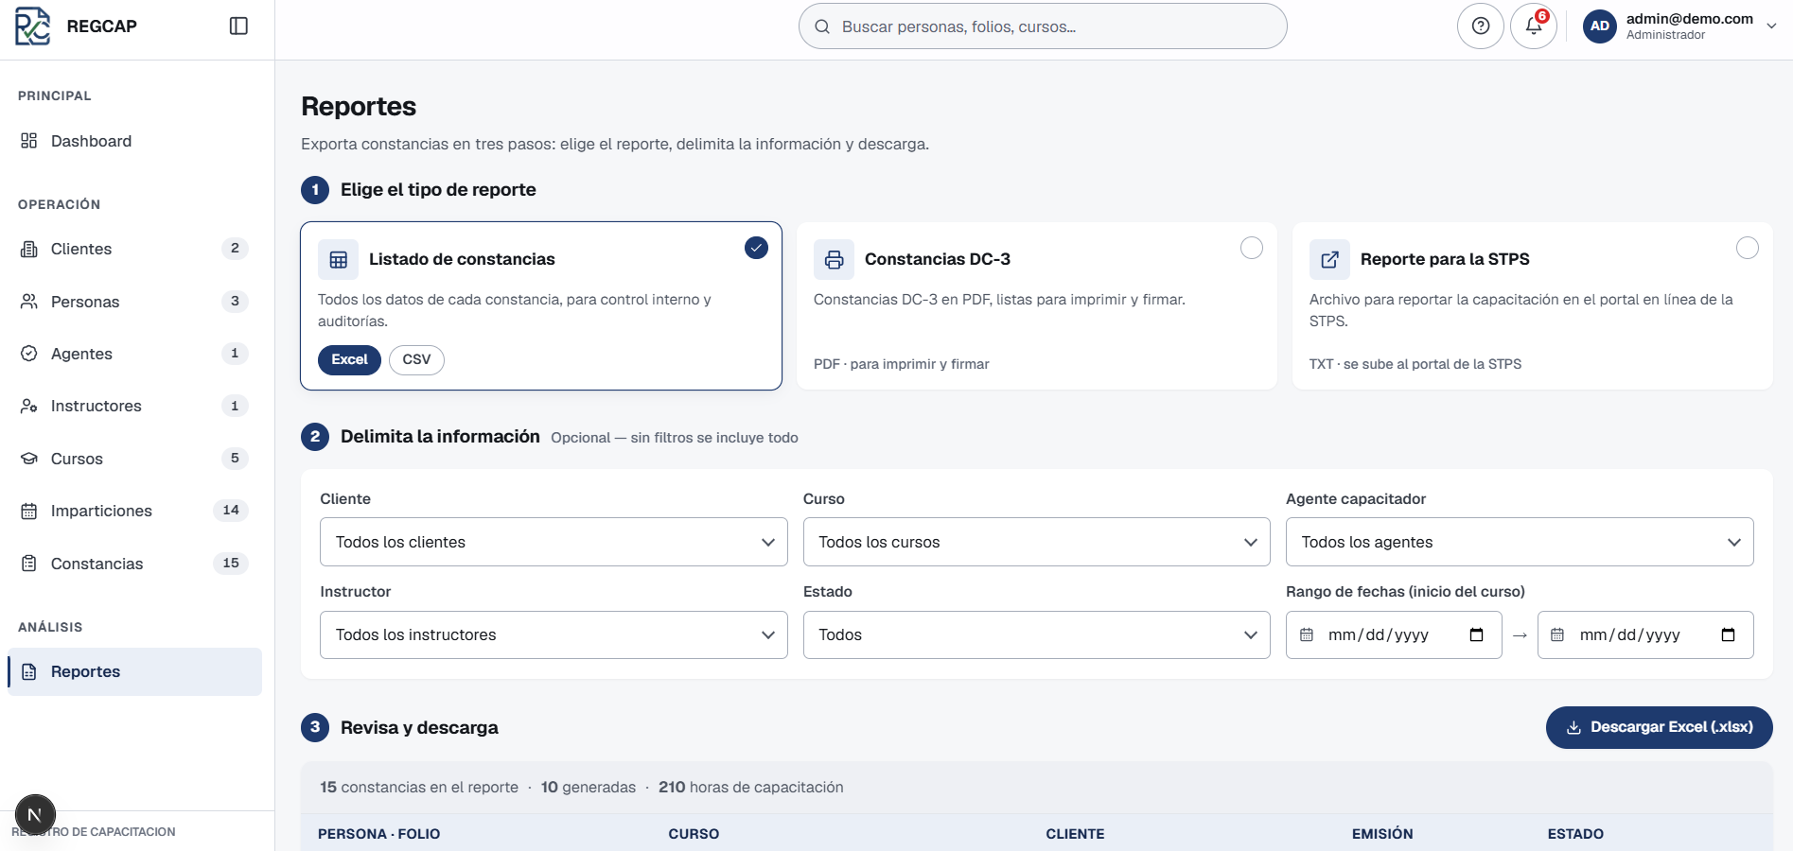Go to Dashboard in sidebar
1793x851 pixels.
[134, 141]
